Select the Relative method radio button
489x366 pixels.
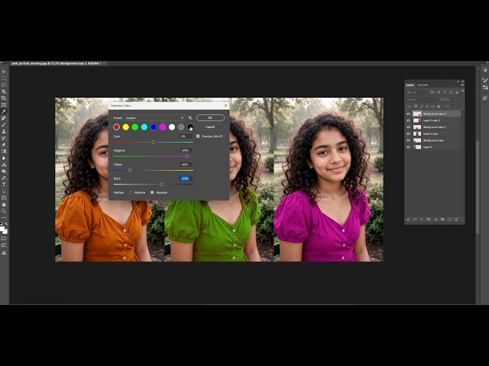(x=131, y=193)
